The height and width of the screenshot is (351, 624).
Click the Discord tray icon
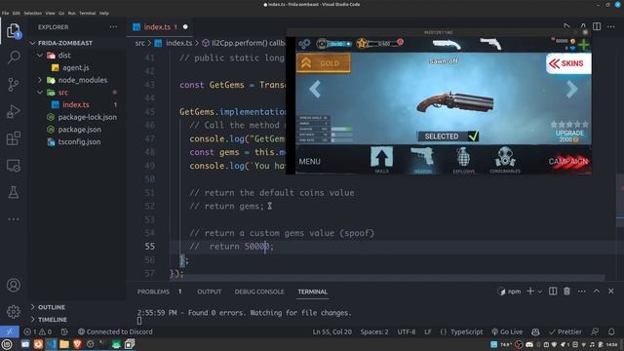(x=529, y=344)
